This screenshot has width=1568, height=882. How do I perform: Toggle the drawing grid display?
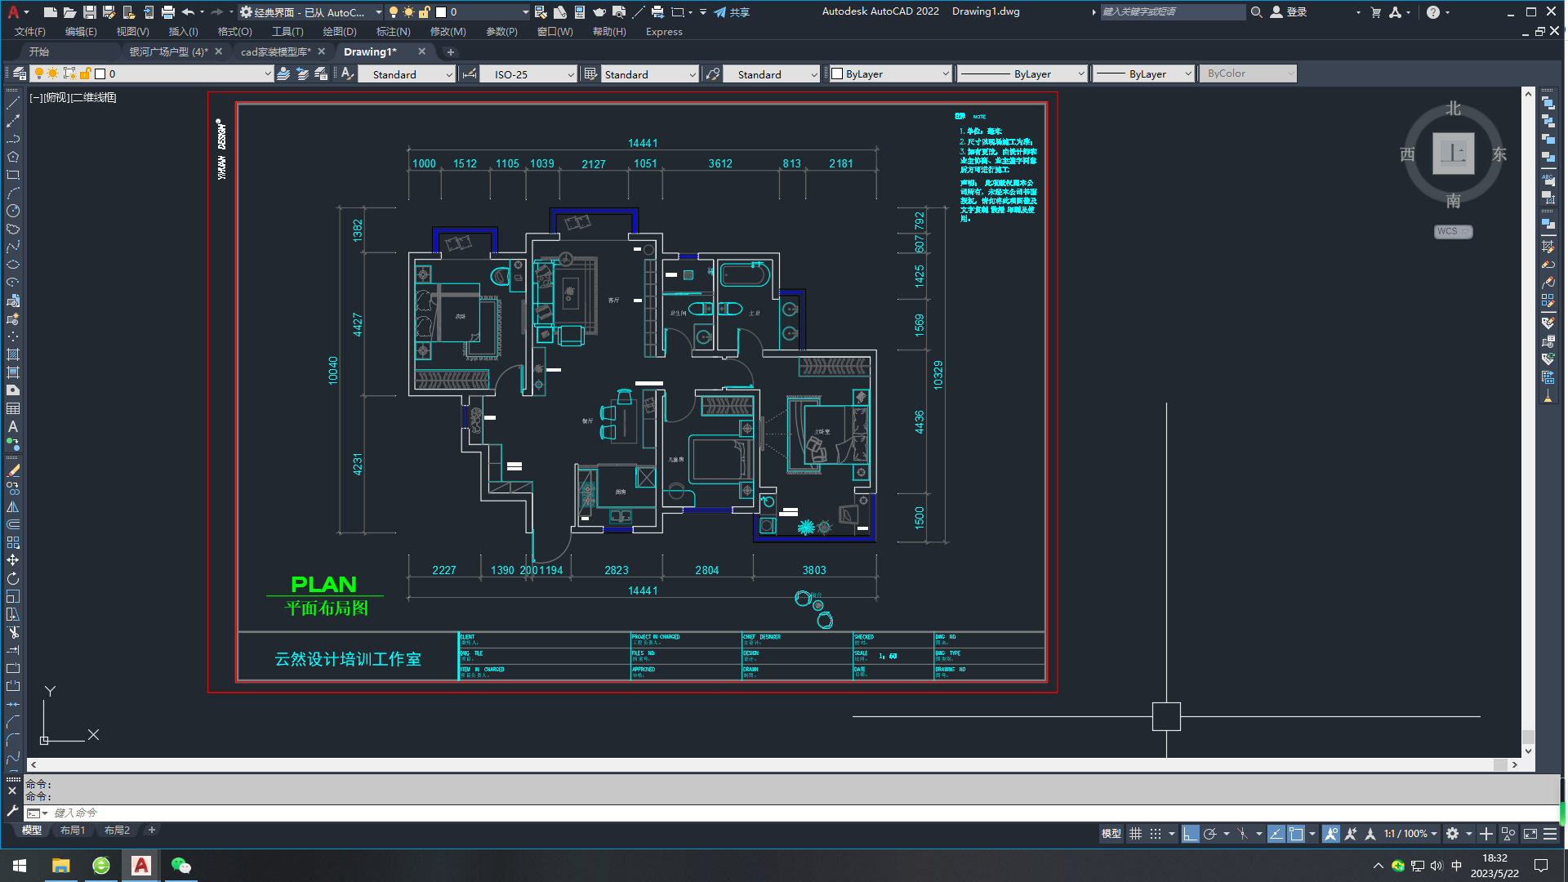click(x=1135, y=834)
